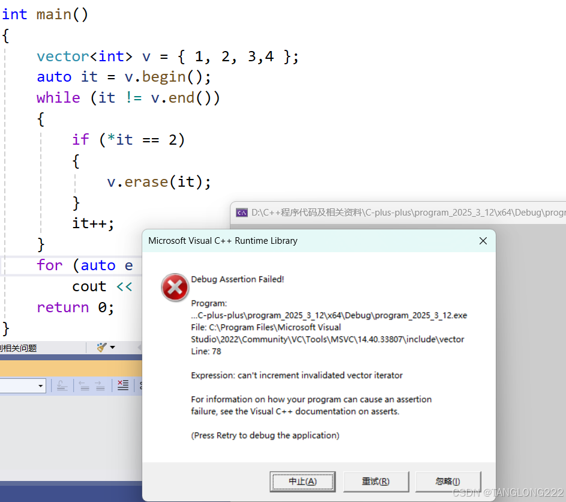Click the 重试(R) retry button
The image size is (566, 502).
[x=376, y=482]
